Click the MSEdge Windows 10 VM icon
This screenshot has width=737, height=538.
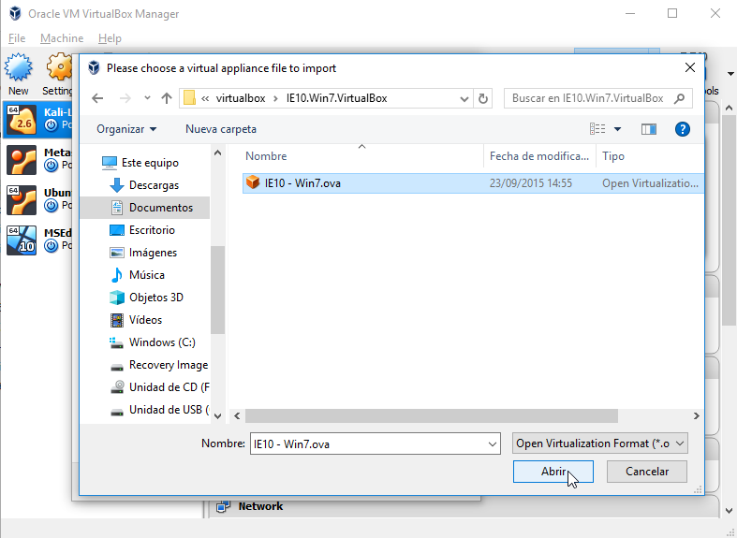tap(21, 240)
